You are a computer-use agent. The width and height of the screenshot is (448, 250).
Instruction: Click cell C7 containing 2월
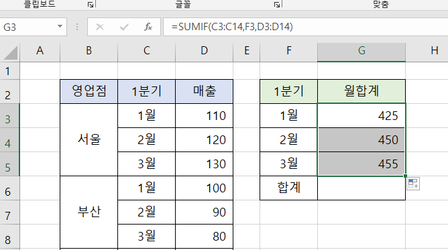[147, 212]
